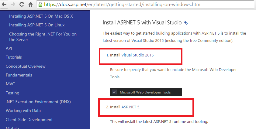Screen dimensions: 256x129
Task: Go to .NET Execution Environment (DNX) section
Action: point(38,102)
